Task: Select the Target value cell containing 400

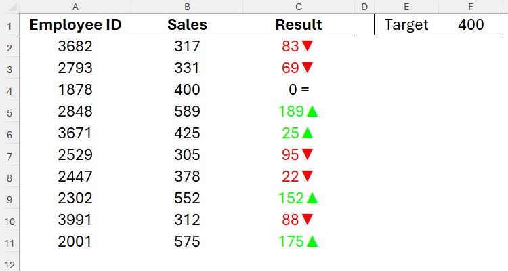Action: [470, 25]
